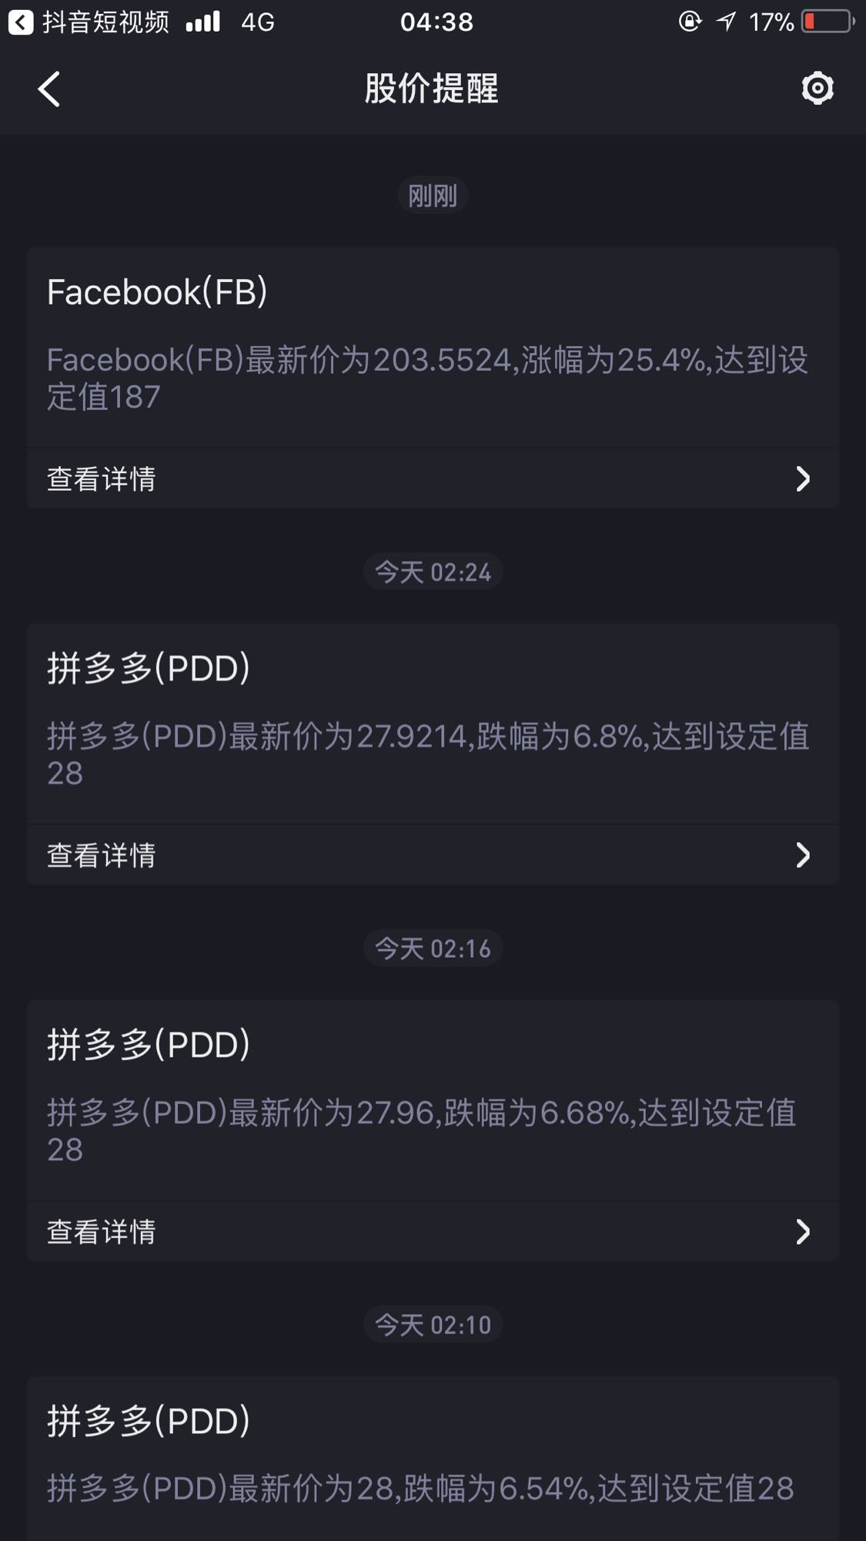Tap the location arrow status icon

coord(726,22)
